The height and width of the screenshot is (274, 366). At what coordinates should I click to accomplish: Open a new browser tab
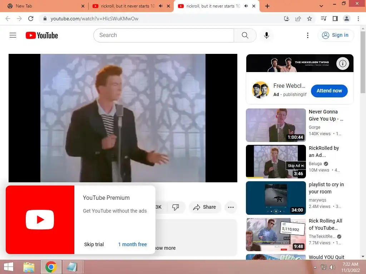pos(267,6)
